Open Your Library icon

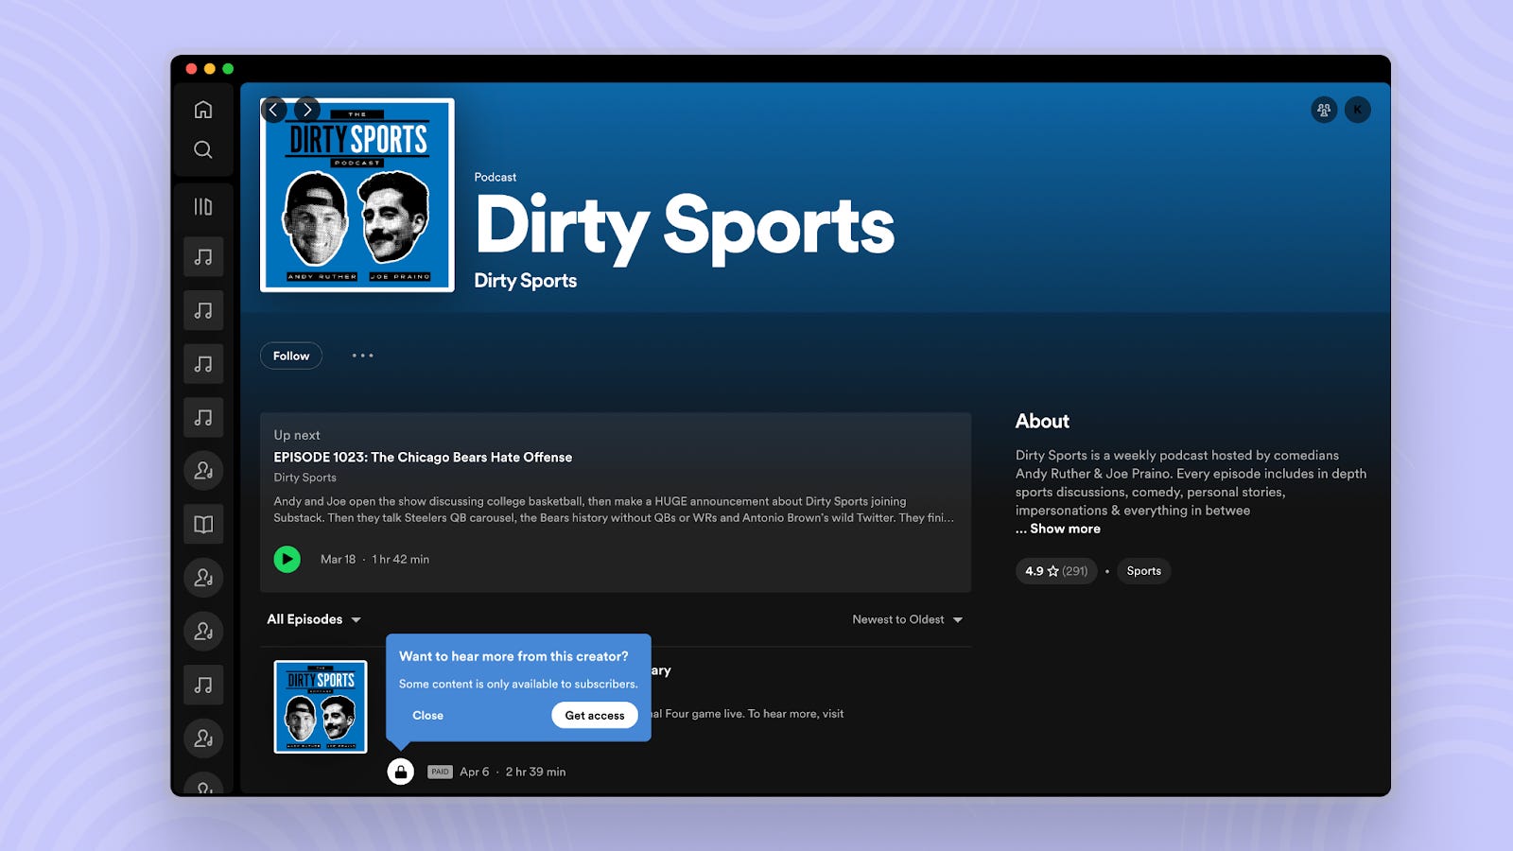203,206
